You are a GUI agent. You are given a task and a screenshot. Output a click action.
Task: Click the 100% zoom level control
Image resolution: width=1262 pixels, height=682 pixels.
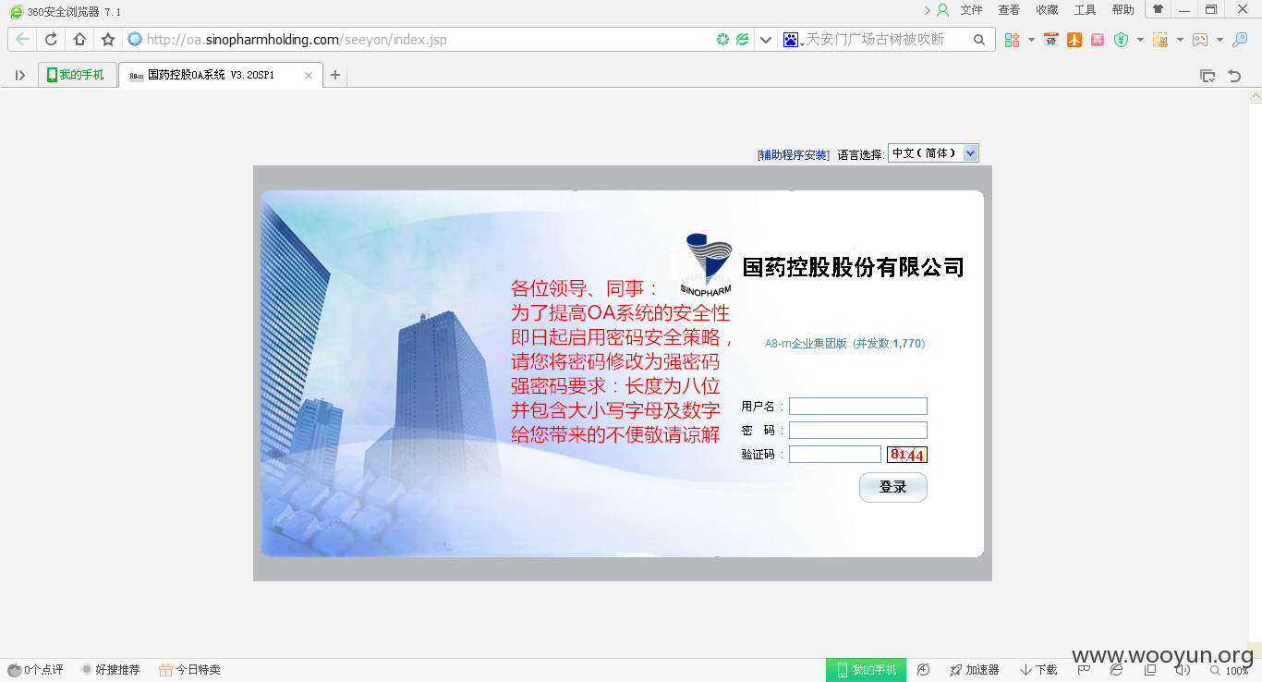point(1230,670)
